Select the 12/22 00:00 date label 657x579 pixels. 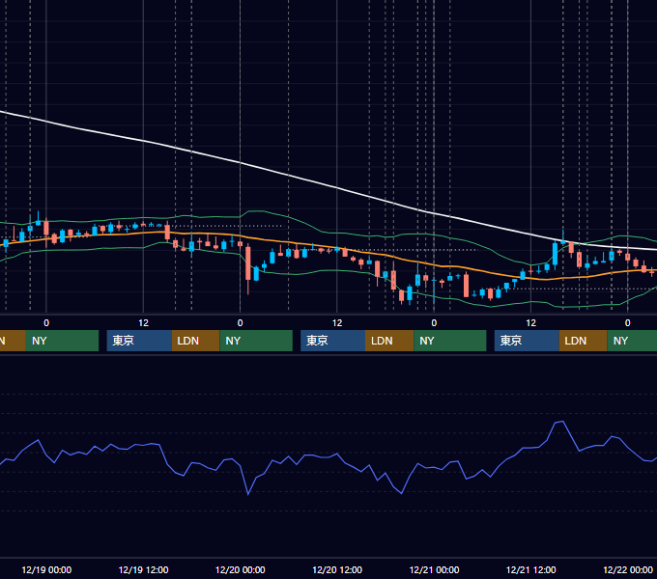tap(628, 569)
